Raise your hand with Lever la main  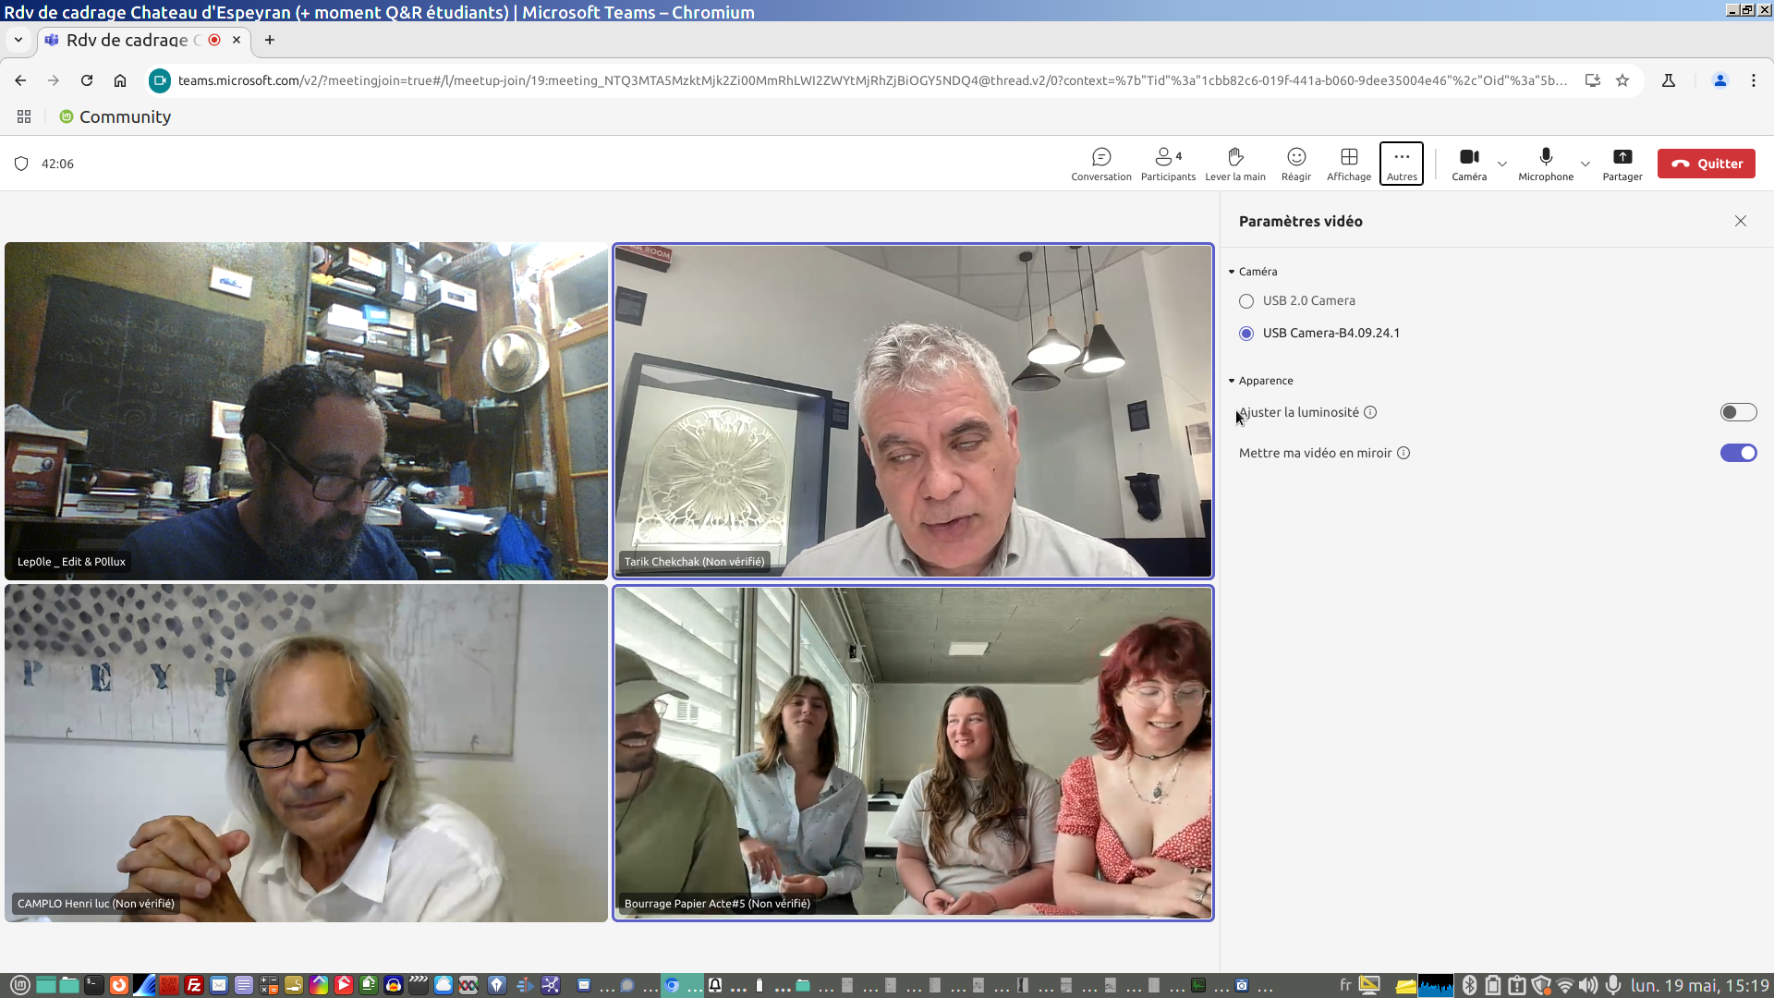click(1234, 164)
